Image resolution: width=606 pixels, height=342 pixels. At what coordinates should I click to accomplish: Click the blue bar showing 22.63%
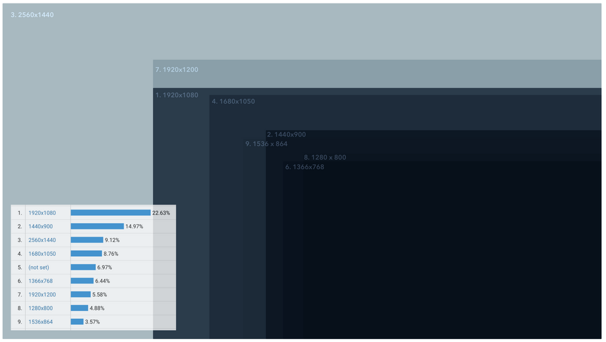point(111,213)
